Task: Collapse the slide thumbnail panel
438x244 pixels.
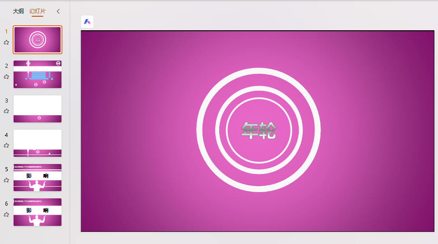Action: (58, 11)
